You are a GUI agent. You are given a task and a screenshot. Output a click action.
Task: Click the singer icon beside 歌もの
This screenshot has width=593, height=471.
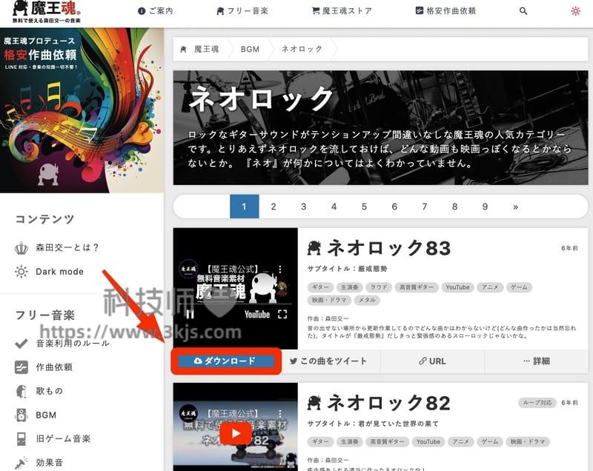point(21,391)
